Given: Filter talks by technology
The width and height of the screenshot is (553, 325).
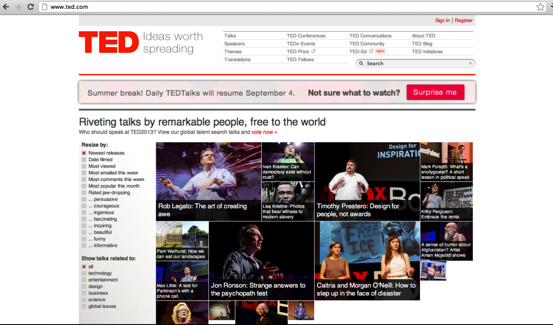Looking at the screenshot, I should (x=100, y=273).
